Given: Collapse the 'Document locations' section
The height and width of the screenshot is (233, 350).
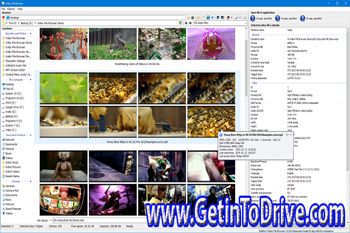Looking at the screenshot, I should (x=31, y=135).
